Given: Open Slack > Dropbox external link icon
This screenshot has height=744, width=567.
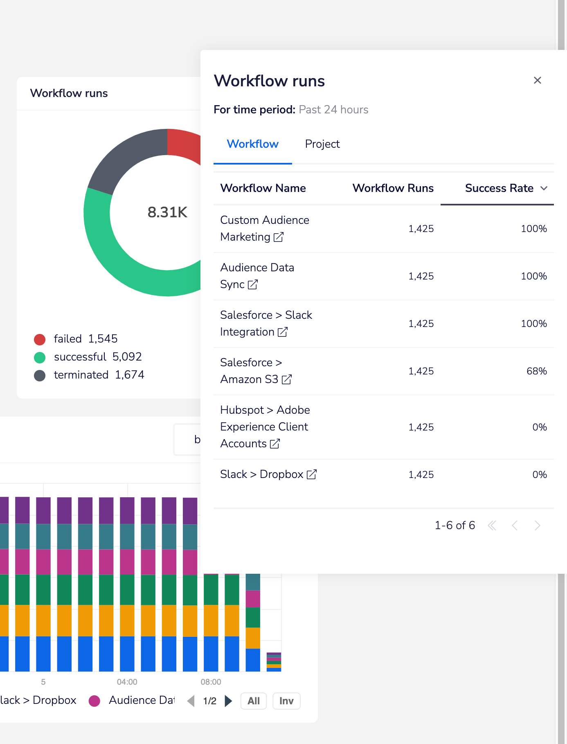Looking at the screenshot, I should [312, 474].
